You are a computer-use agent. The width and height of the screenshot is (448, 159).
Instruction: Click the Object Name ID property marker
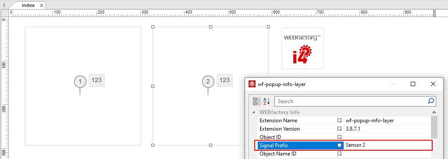pyautogui.click(x=339, y=154)
